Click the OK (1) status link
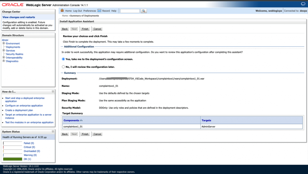This screenshot has width=308, height=174. tap(27, 159)
